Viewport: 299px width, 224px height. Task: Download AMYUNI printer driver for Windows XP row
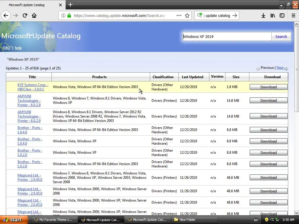[x=269, y=101]
